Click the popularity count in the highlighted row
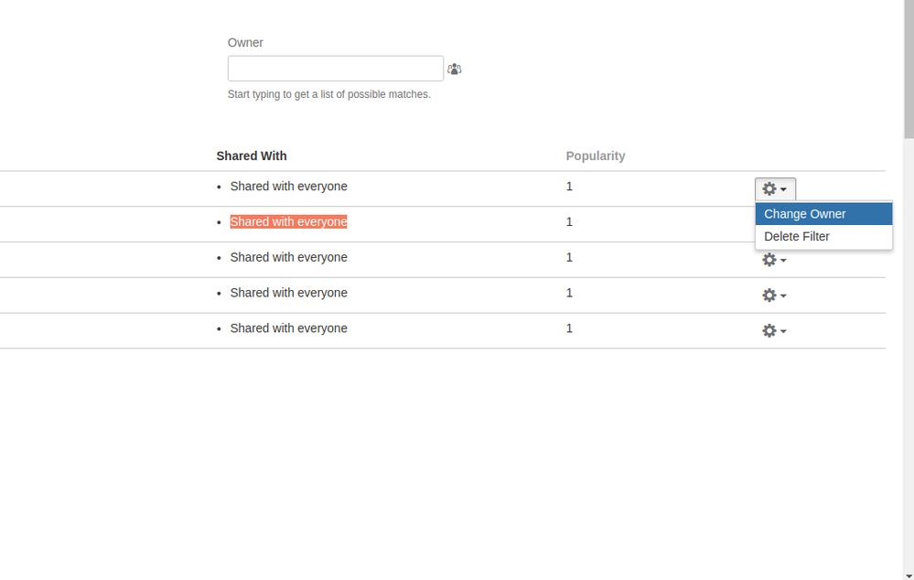This screenshot has height=580, width=914. click(x=569, y=222)
